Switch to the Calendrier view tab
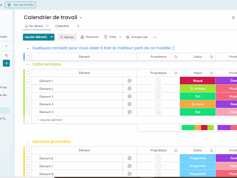The height and width of the screenshot is (178, 237). tap(62, 26)
